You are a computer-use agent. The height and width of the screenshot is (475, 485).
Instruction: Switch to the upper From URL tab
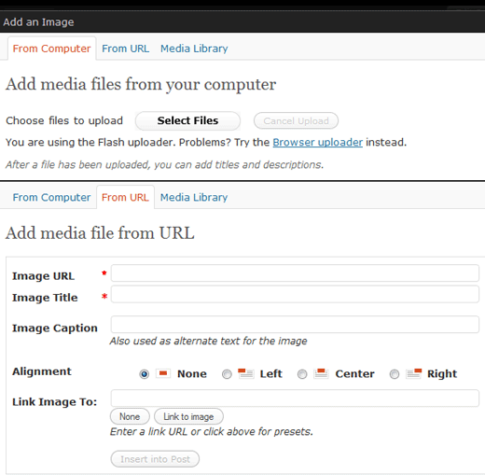pyautogui.click(x=125, y=49)
